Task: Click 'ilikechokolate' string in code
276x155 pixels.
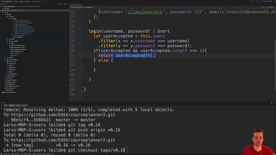Action: [145, 12]
